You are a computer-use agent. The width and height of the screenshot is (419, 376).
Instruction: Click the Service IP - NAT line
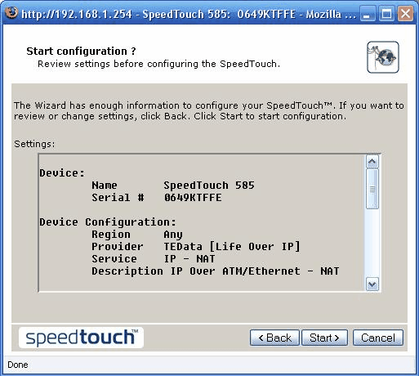click(x=154, y=259)
